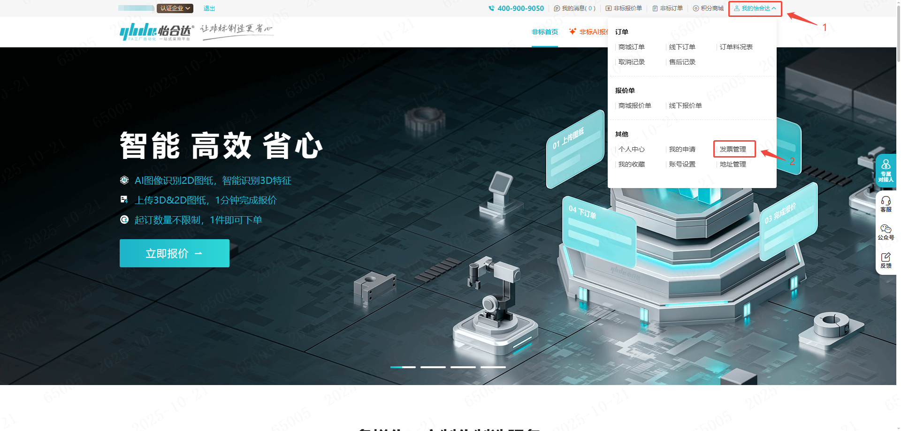
Task: Click the customer service headset icon
Action: tap(886, 204)
